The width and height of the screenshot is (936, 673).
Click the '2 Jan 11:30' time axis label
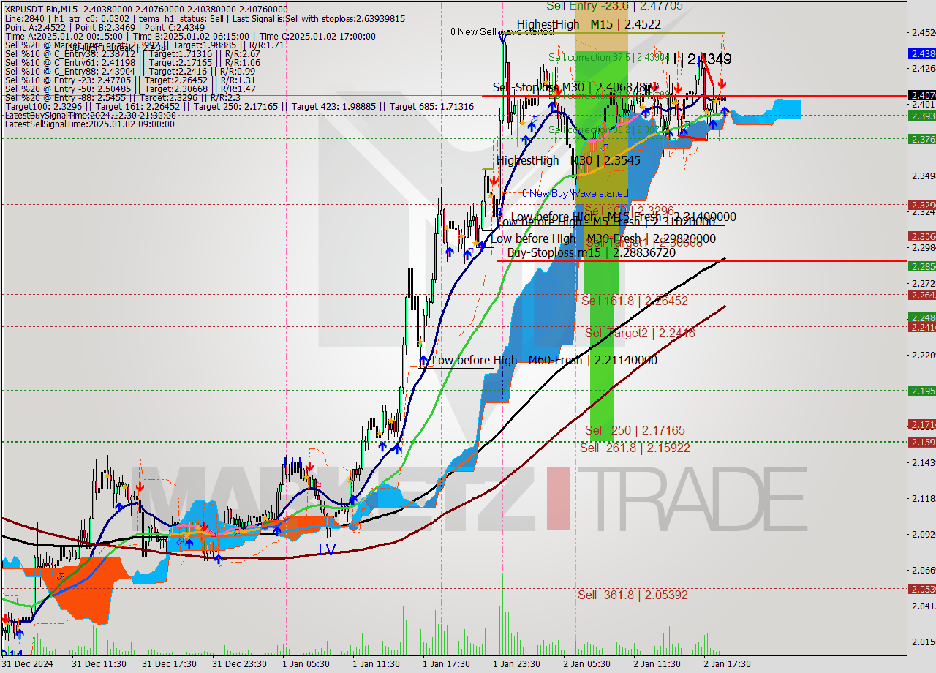click(657, 664)
